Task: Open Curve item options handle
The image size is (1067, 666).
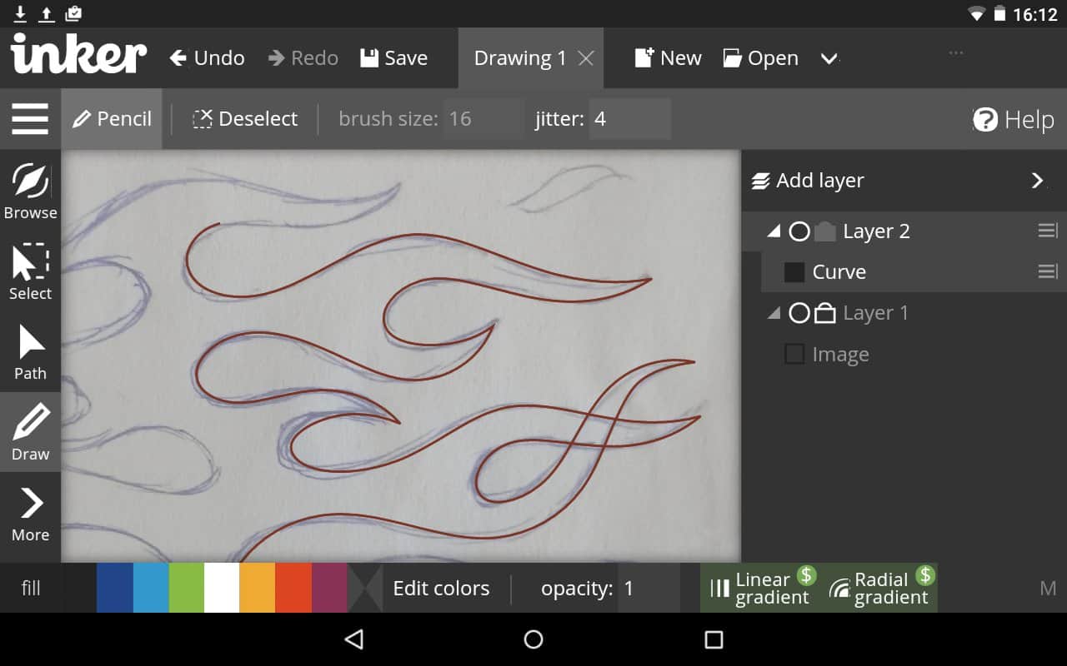Action: [1047, 272]
